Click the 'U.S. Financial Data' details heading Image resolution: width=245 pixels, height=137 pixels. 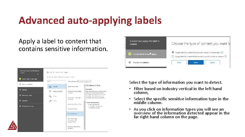point(93,85)
